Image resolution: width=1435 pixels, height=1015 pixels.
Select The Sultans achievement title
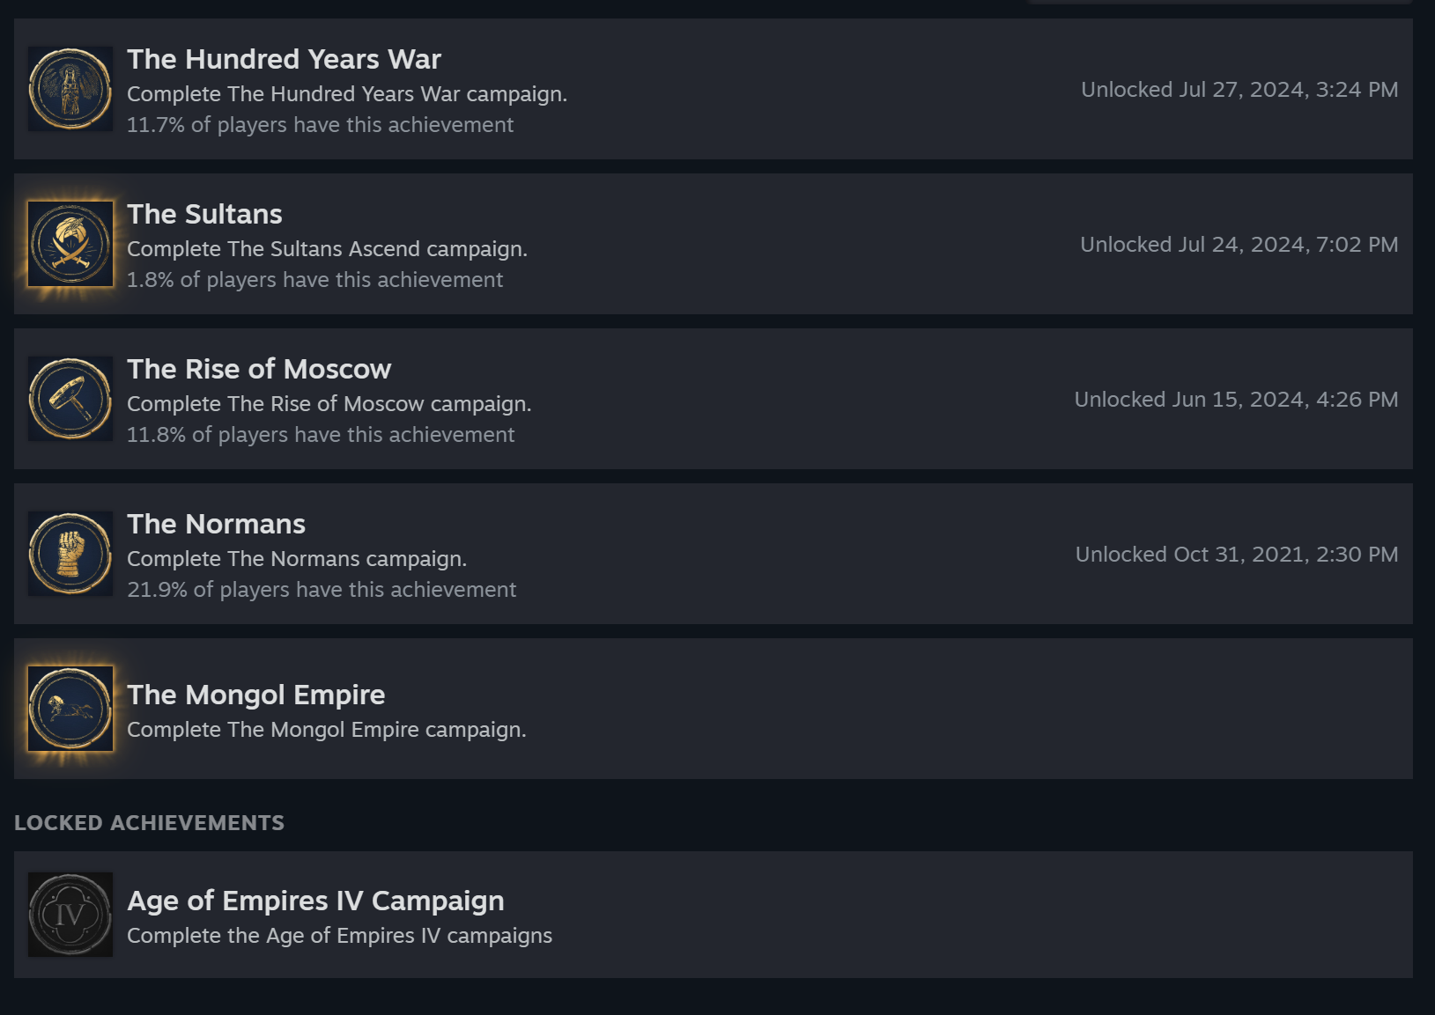pyautogui.click(x=204, y=214)
